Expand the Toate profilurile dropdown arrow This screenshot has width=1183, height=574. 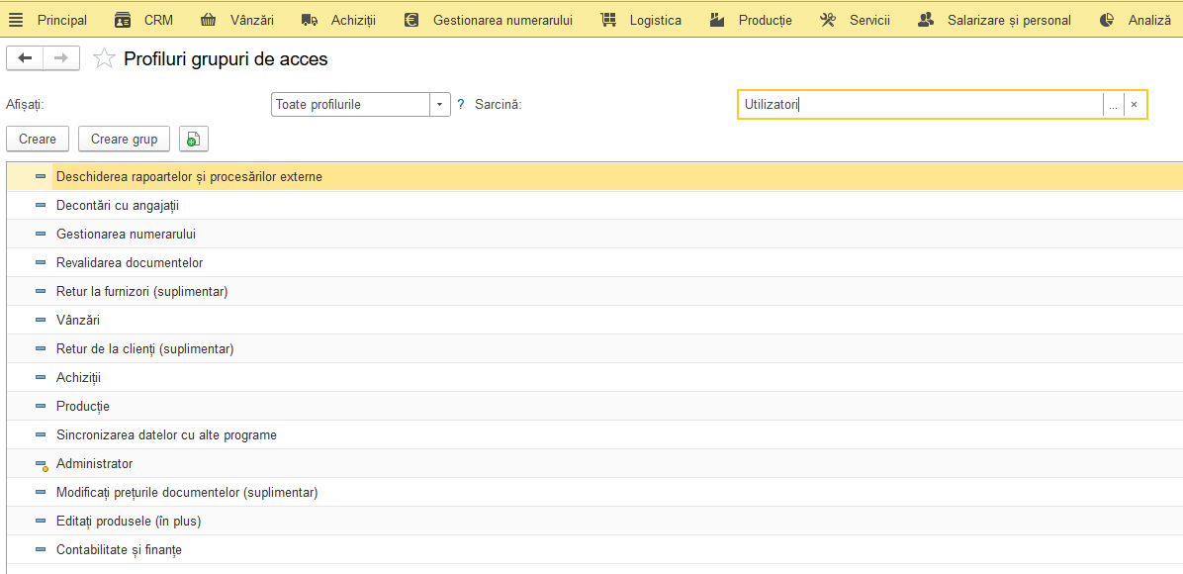pos(440,104)
